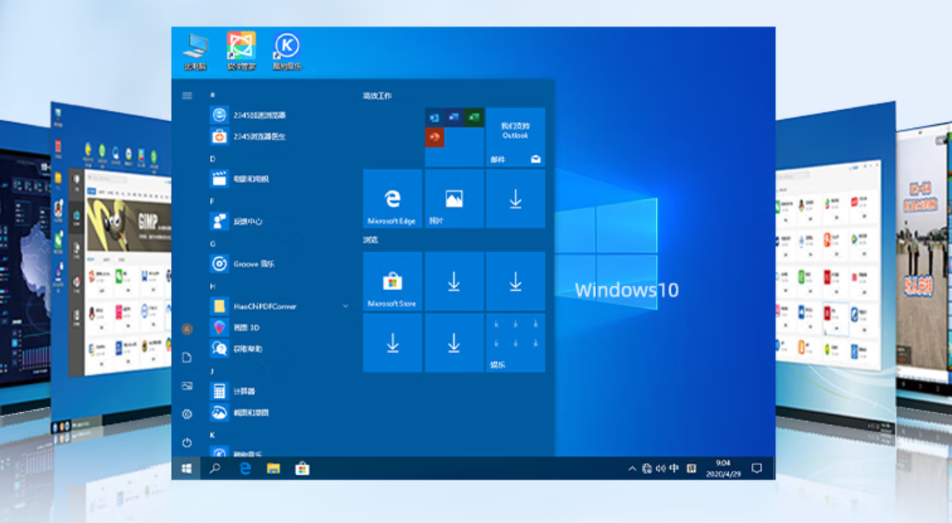Expand the HaoChiPDFConver folder
952x523 pixels.
point(345,306)
